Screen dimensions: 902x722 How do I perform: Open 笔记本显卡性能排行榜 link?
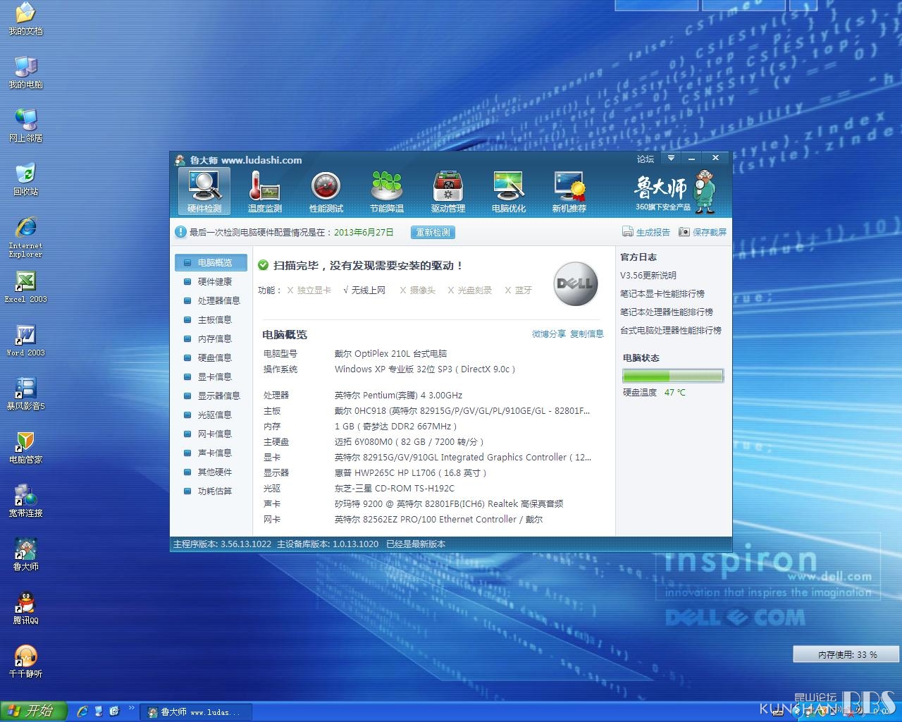[662, 294]
